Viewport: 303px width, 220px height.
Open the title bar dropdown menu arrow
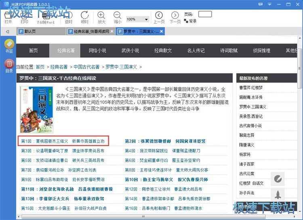click(x=269, y=4)
